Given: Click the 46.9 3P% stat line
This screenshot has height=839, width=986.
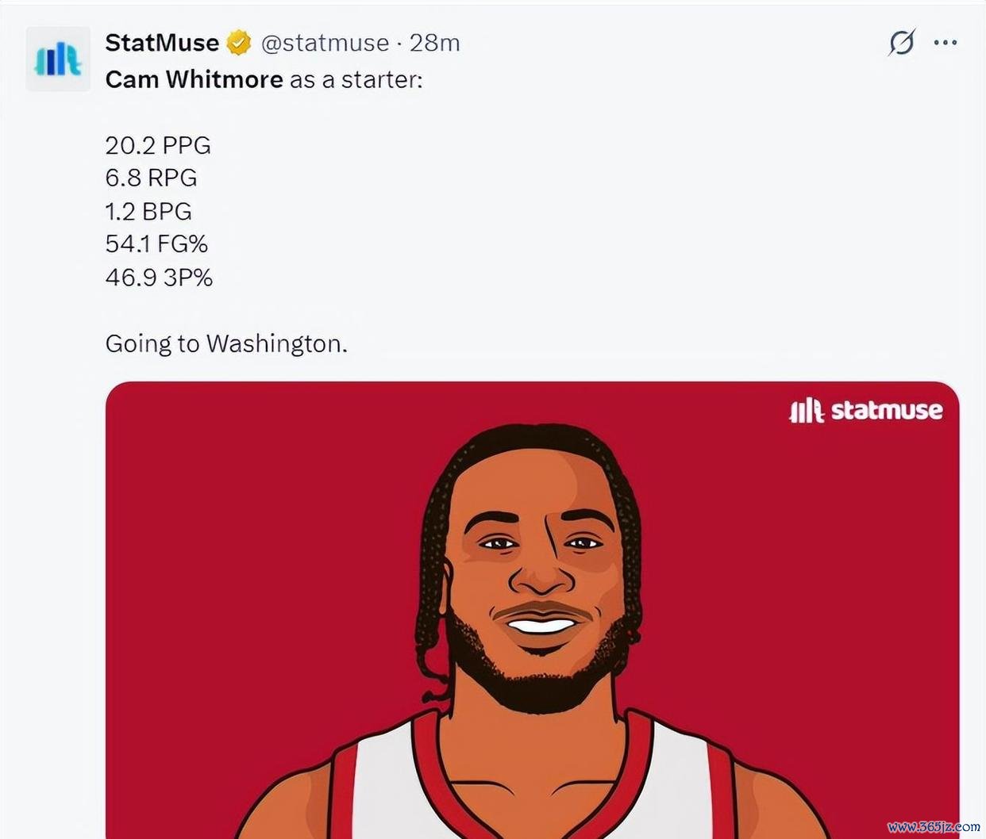Looking at the screenshot, I should [x=159, y=277].
